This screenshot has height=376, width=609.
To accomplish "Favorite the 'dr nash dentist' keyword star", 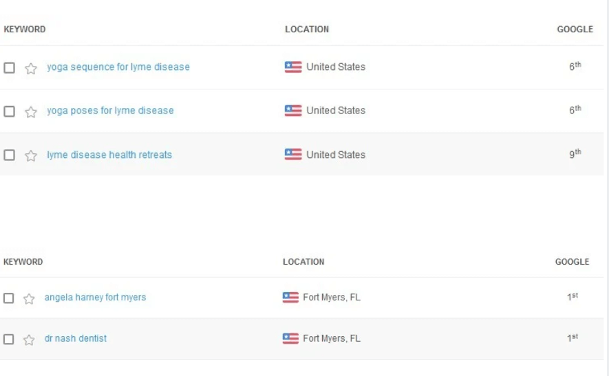I will pos(29,340).
